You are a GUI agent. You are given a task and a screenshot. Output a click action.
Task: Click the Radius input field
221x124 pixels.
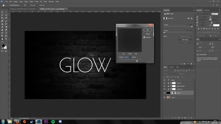[127, 57]
